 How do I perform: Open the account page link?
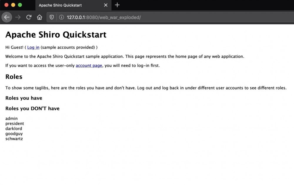coord(89,65)
